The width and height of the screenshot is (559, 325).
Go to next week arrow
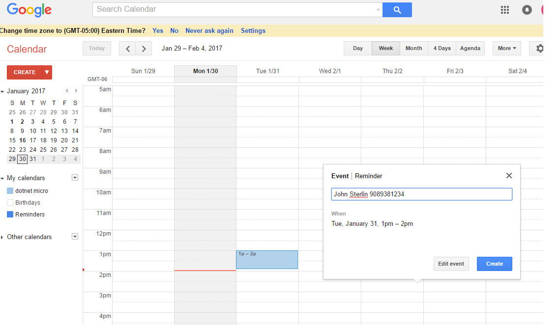[x=144, y=49]
